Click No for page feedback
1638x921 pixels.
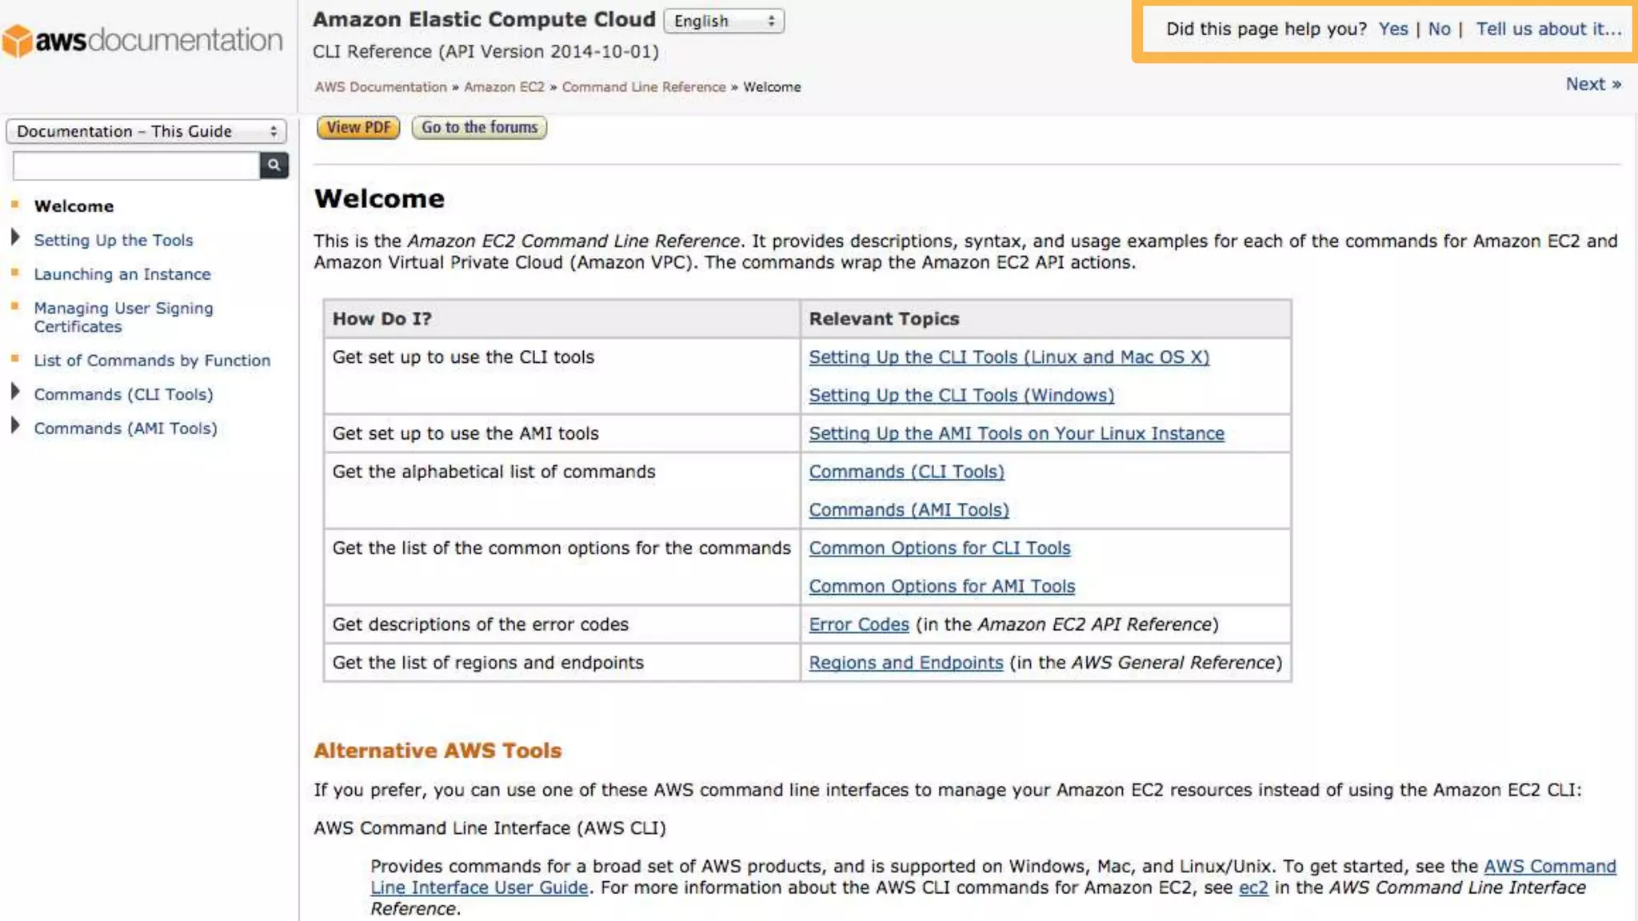(x=1439, y=30)
